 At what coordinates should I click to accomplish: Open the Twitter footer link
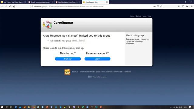[116, 72]
